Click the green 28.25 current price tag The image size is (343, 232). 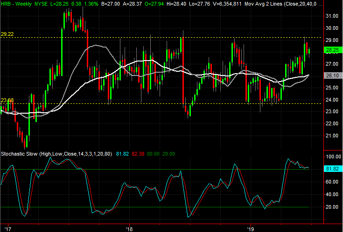pyautogui.click(x=332, y=50)
